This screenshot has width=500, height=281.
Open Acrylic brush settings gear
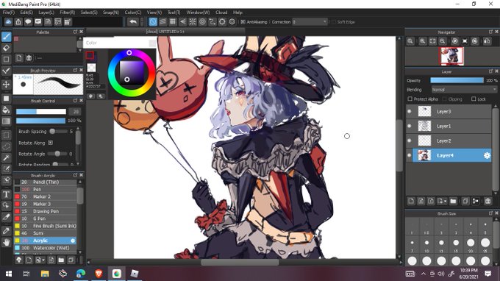(x=73, y=241)
